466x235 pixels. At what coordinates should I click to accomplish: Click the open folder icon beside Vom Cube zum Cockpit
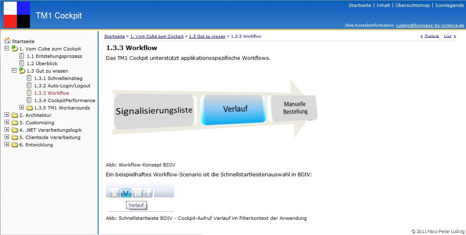pyautogui.click(x=14, y=48)
